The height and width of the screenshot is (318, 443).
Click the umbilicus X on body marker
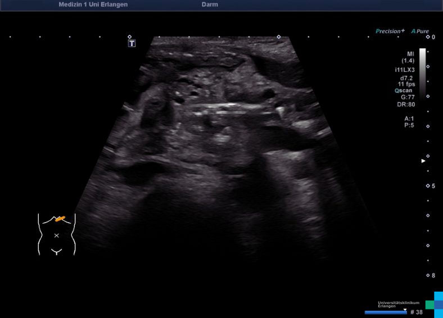tap(56, 235)
